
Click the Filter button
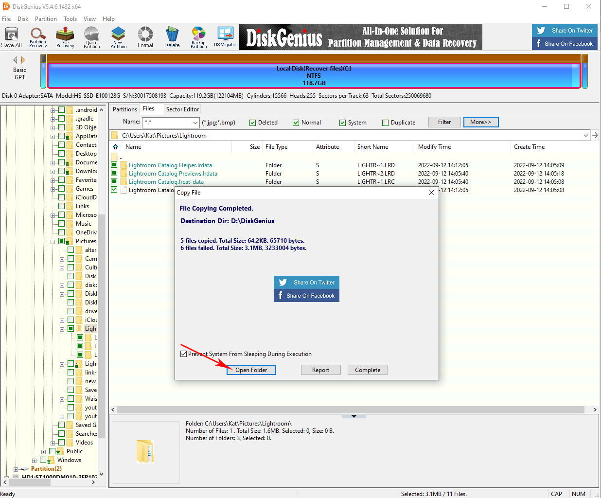click(x=444, y=122)
